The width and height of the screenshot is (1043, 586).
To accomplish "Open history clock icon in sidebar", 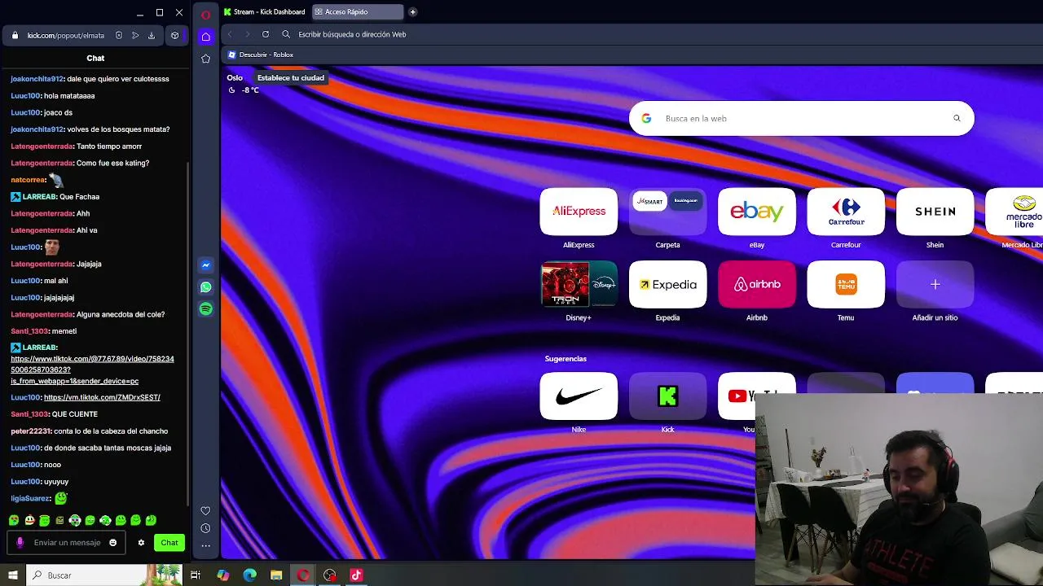I will tap(205, 528).
